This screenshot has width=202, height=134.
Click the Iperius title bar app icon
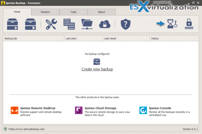click(x=3, y=3)
